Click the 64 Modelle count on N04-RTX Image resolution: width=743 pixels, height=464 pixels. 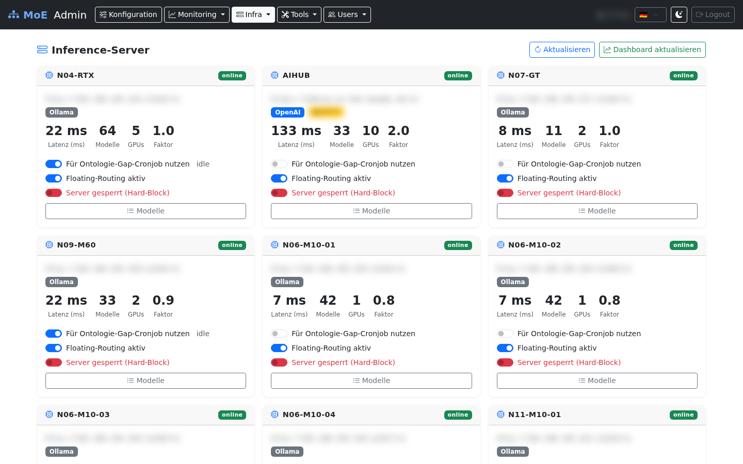(107, 131)
